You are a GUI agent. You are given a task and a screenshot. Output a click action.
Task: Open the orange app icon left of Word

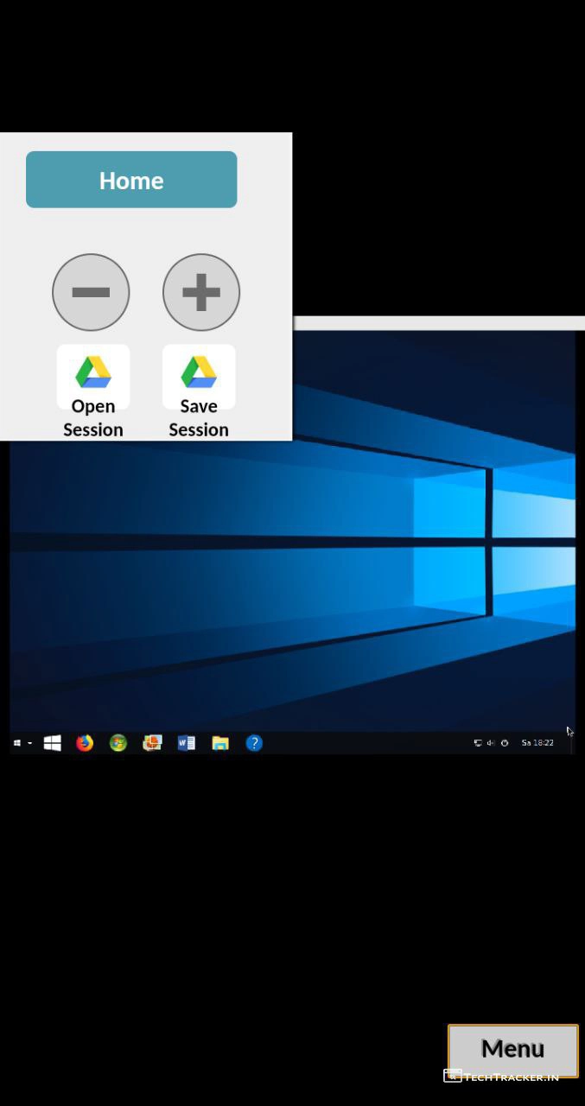tap(152, 743)
